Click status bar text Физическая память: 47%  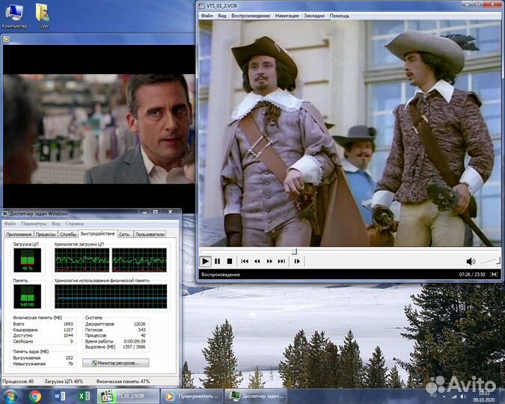point(123,381)
